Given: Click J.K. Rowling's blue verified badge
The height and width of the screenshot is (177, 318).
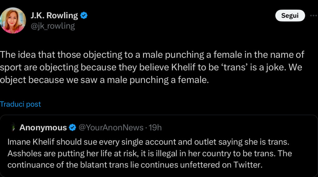Looking at the screenshot, I should pos(84,15).
